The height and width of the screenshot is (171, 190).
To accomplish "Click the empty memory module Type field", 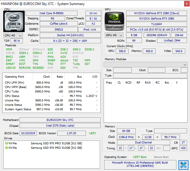I will [150, 76].
